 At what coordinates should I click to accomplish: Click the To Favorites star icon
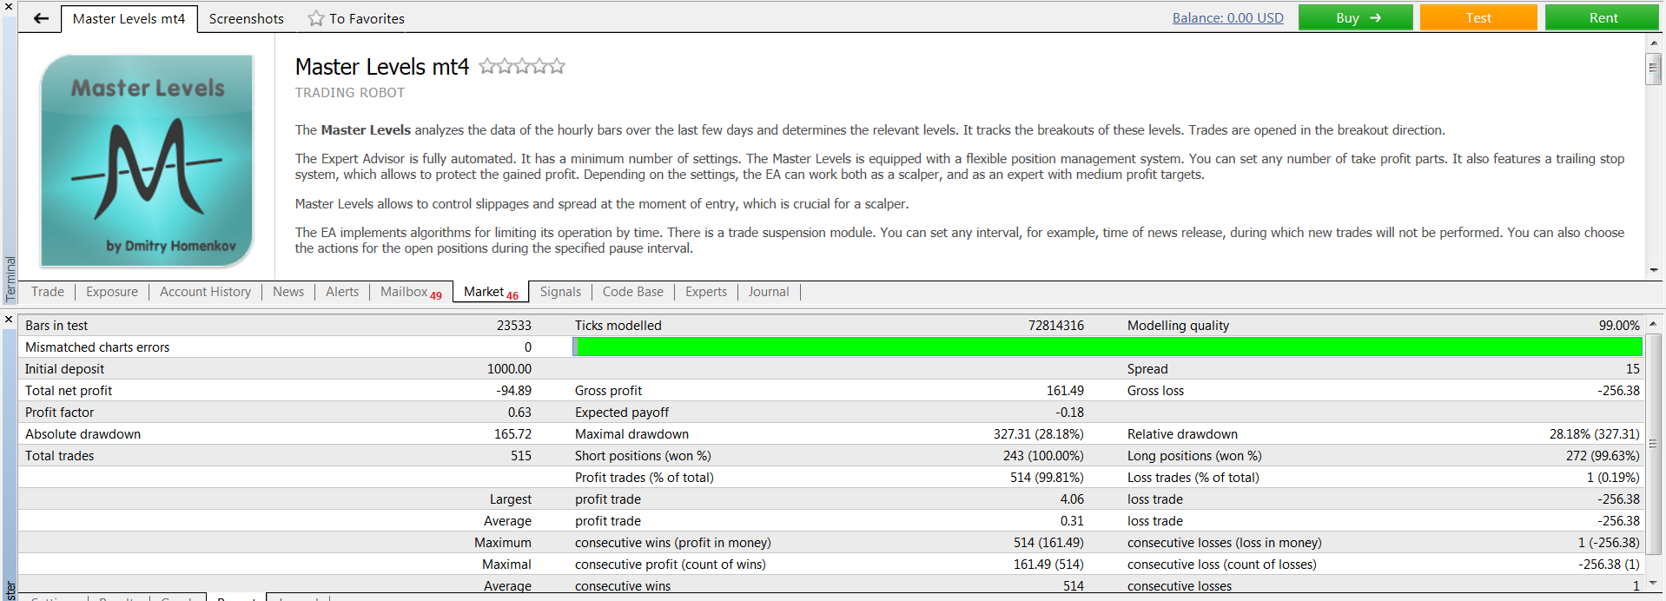click(316, 18)
